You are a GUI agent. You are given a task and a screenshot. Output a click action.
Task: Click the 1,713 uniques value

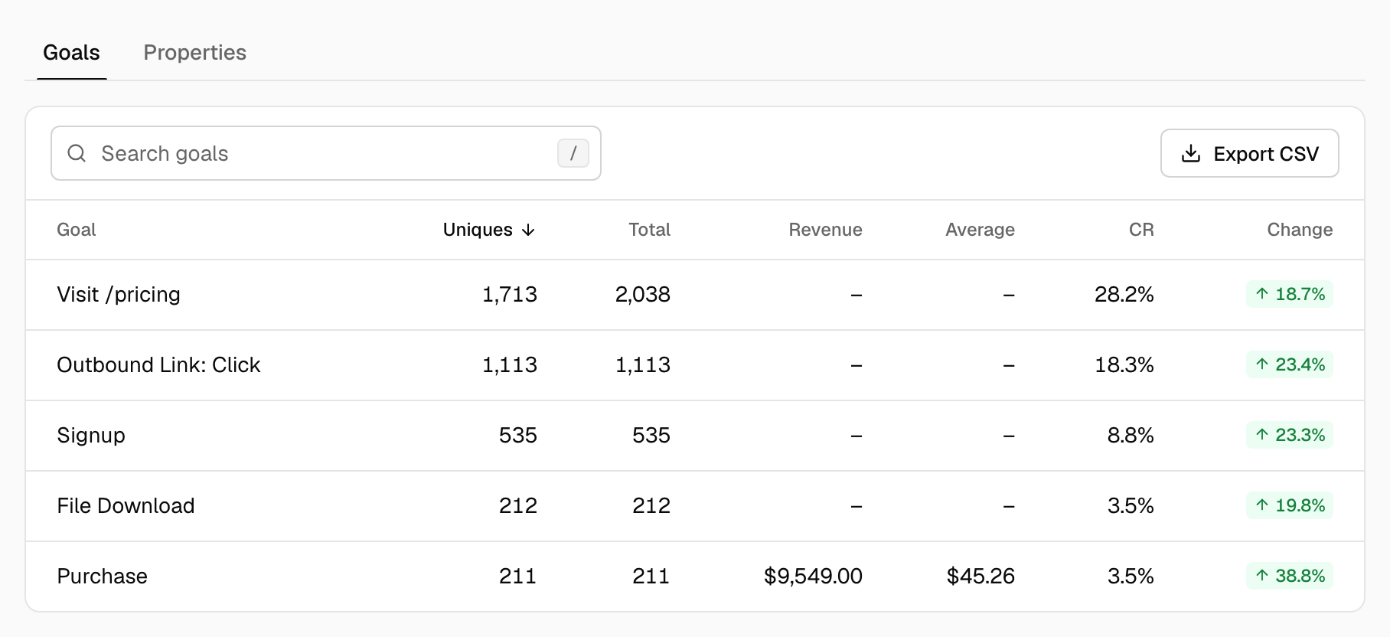510,295
